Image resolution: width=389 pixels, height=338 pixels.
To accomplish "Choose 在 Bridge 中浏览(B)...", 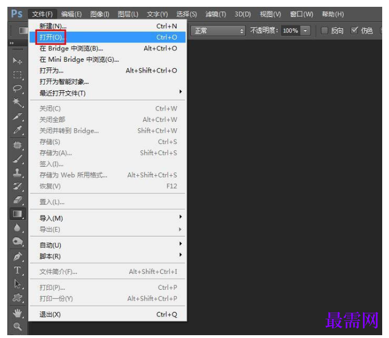I will click(107, 48).
